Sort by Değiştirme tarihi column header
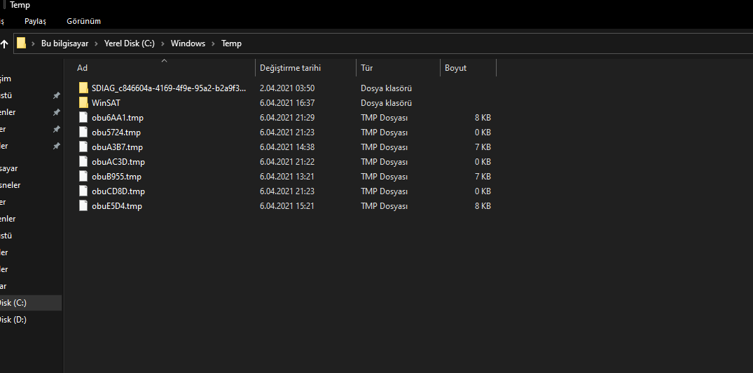753x373 pixels. point(290,68)
